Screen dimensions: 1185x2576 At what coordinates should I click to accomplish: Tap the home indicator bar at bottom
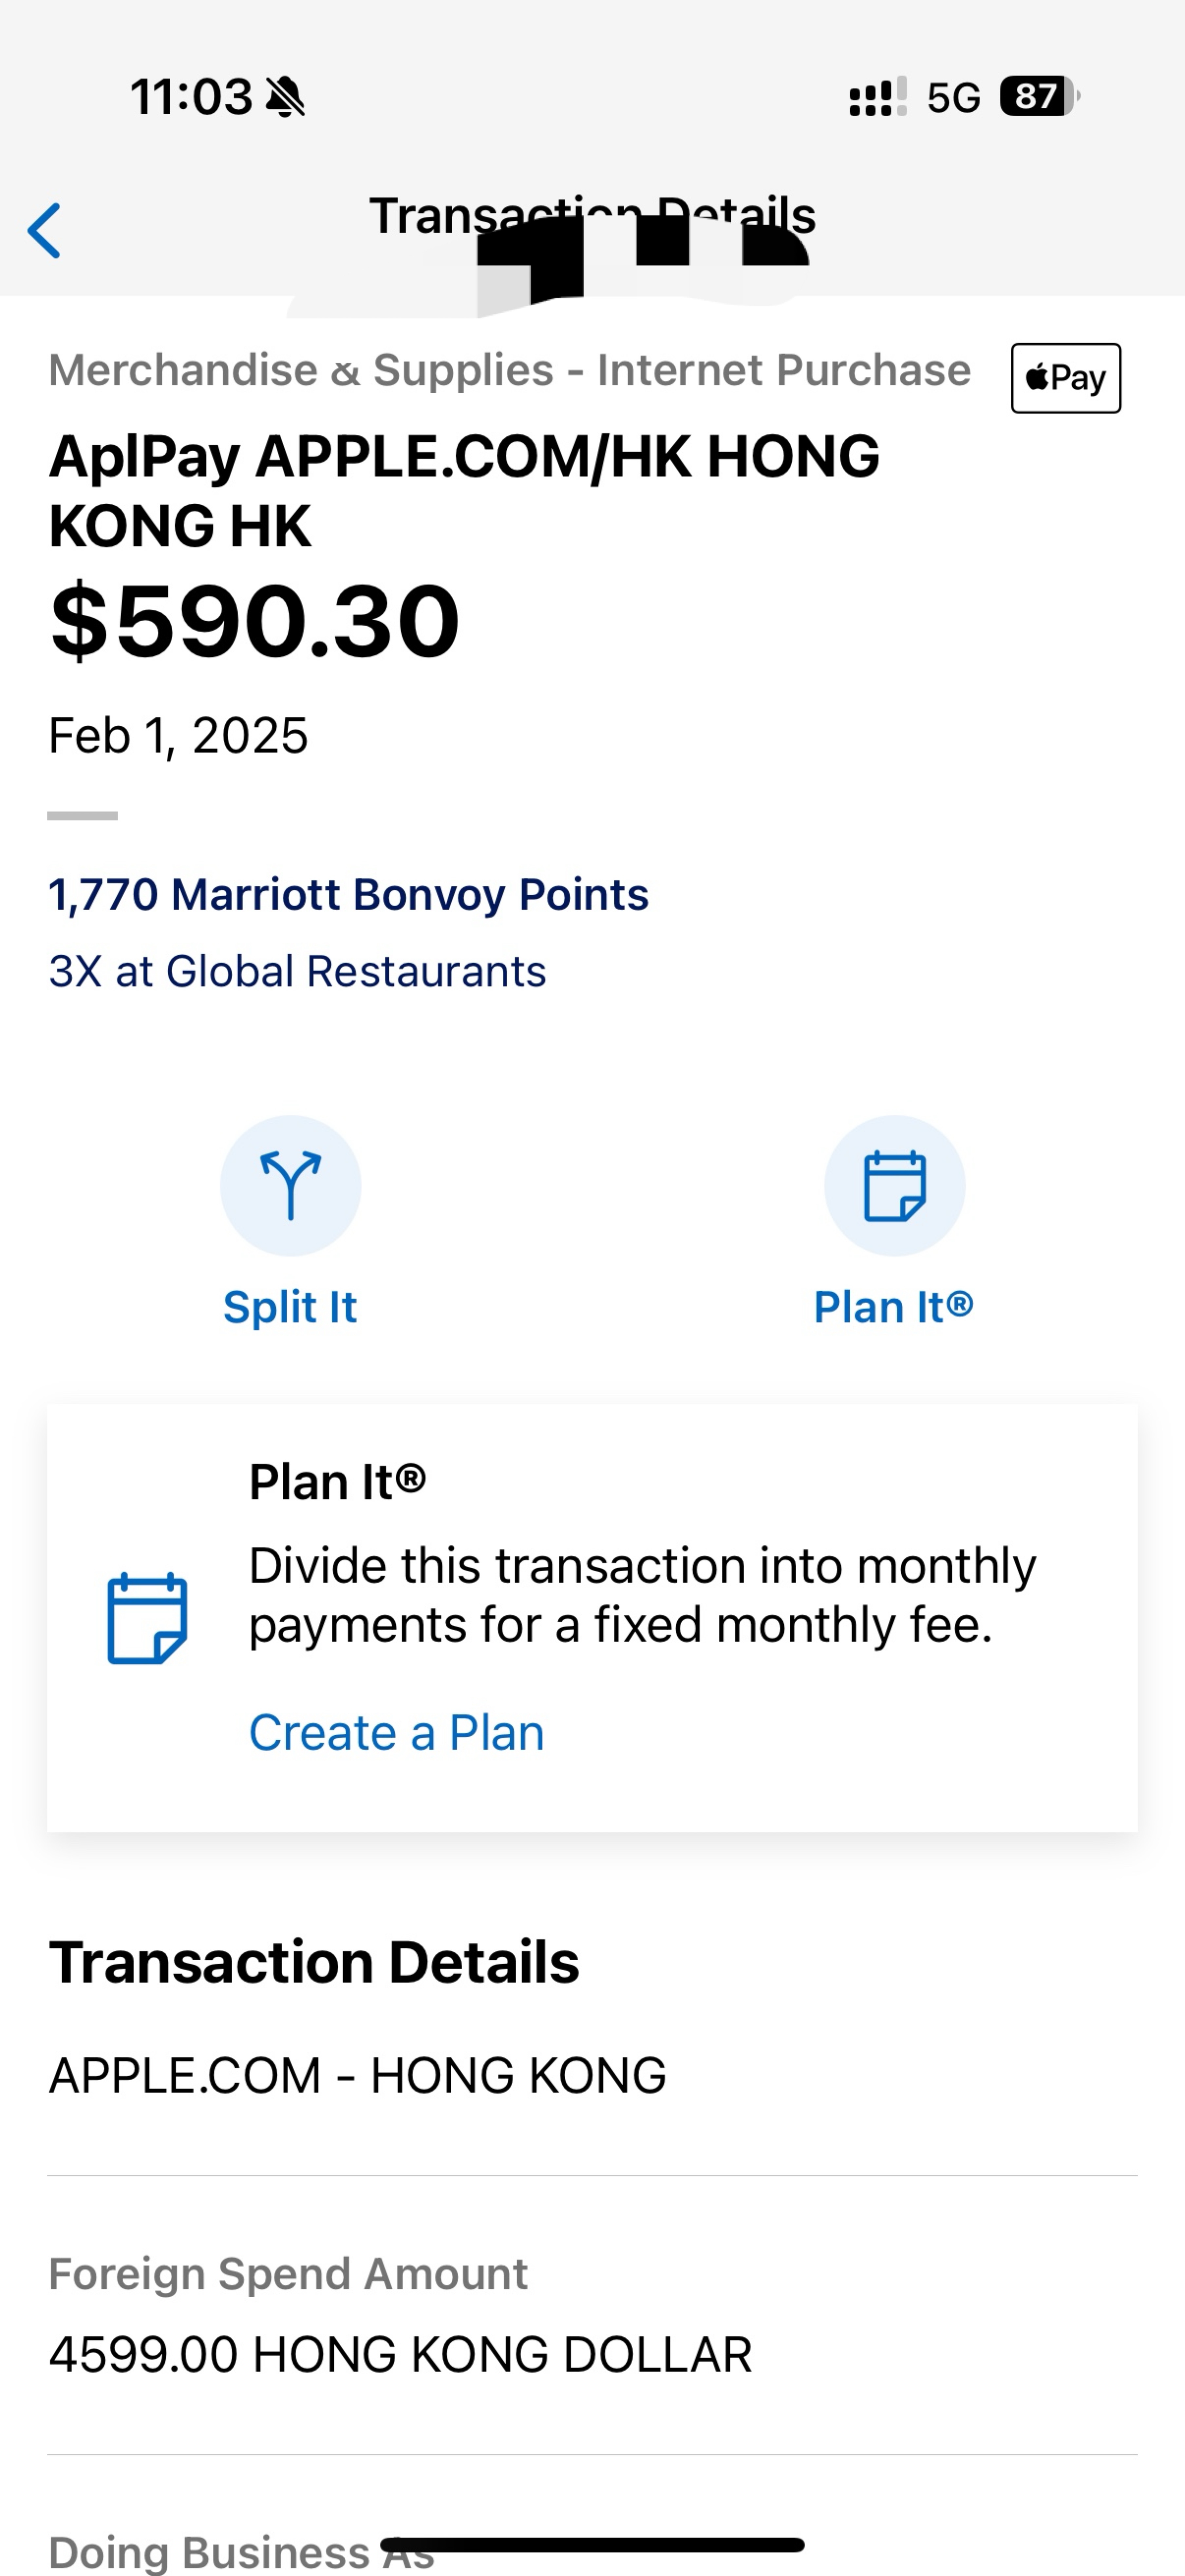[x=592, y=2544]
